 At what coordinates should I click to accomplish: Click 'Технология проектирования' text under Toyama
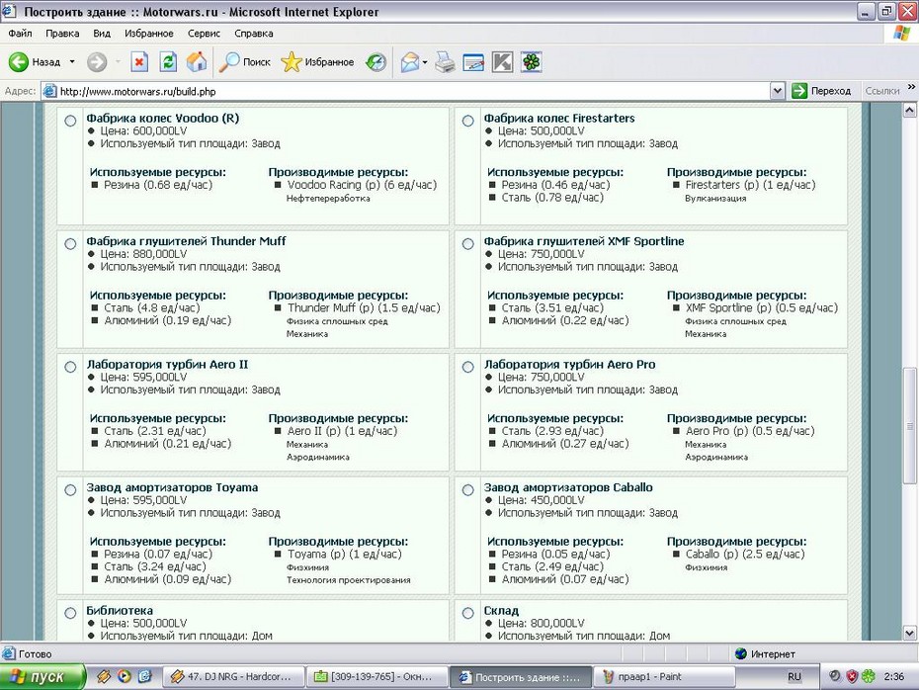[348, 580]
